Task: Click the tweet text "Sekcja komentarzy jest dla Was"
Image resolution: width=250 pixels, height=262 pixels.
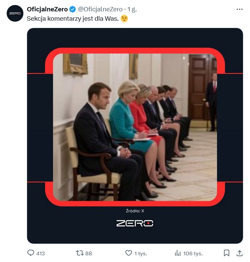Action: point(73,19)
